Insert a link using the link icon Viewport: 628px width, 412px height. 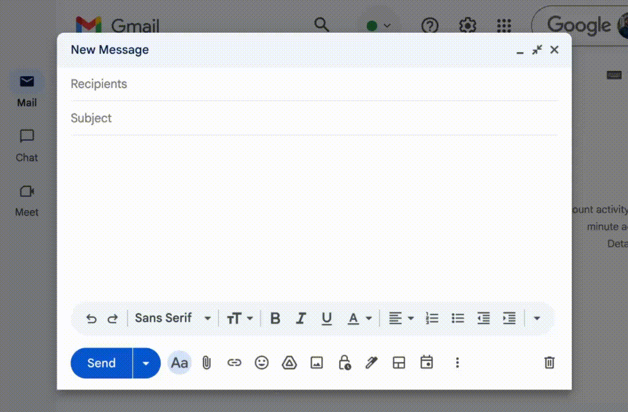pos(234,363)
